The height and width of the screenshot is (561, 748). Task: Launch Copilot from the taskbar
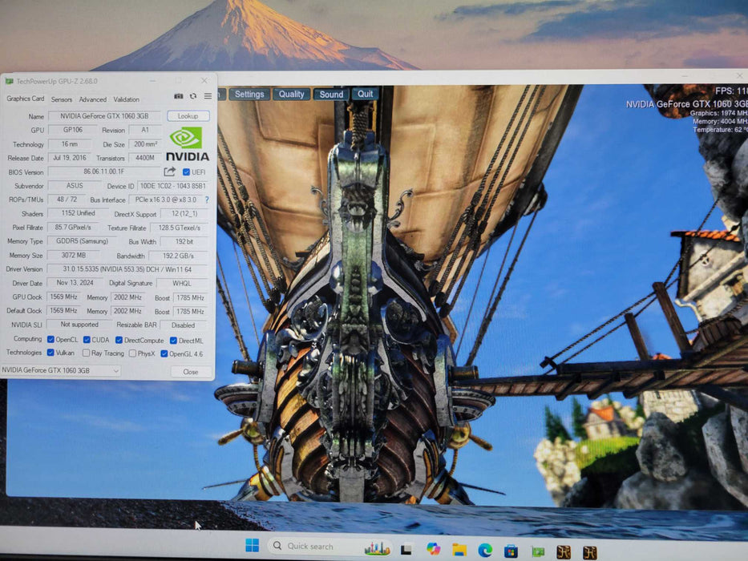433,549
